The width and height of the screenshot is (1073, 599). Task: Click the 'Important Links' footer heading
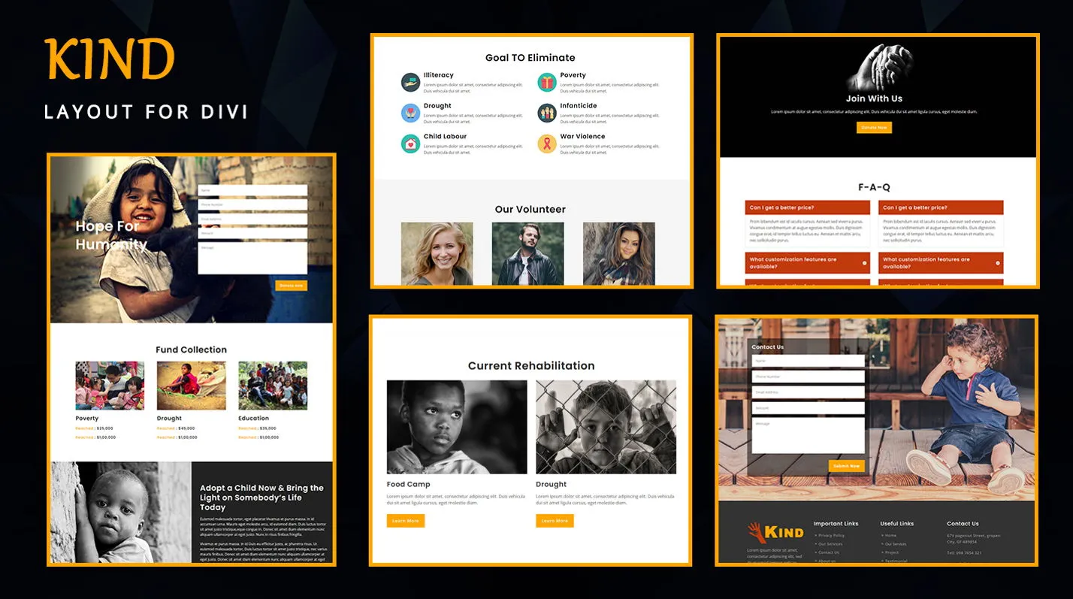(x=836, y=524)
